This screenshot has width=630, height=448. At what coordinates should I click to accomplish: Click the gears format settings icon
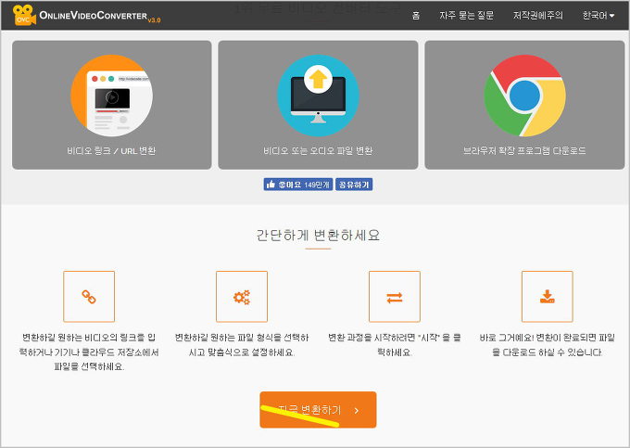(x=242, y=297)
